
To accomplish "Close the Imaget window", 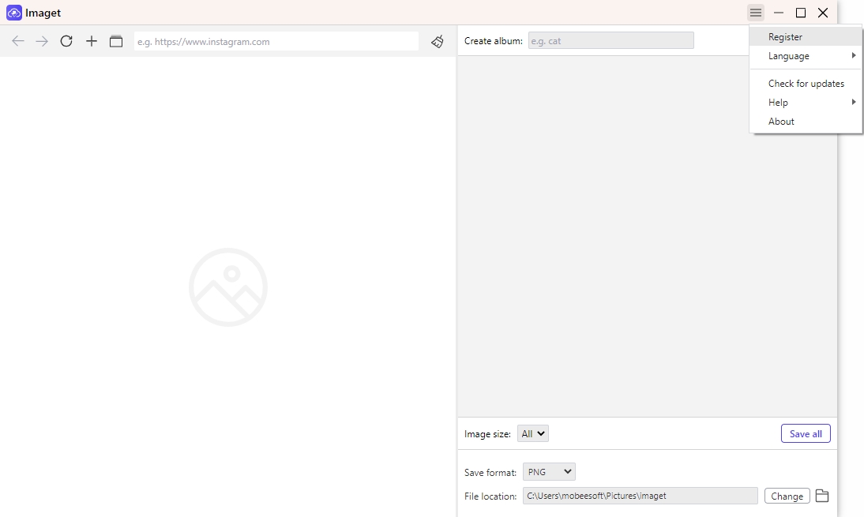I will 823,13.
